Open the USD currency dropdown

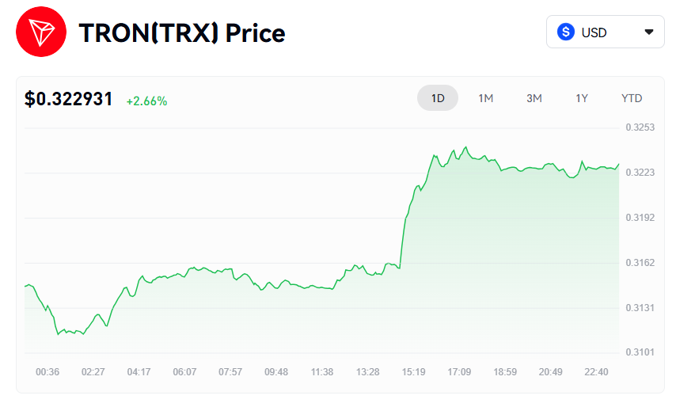coord(605,32)
